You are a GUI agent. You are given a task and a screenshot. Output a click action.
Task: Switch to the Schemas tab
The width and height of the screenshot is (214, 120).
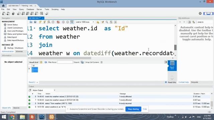coord(19,51)
